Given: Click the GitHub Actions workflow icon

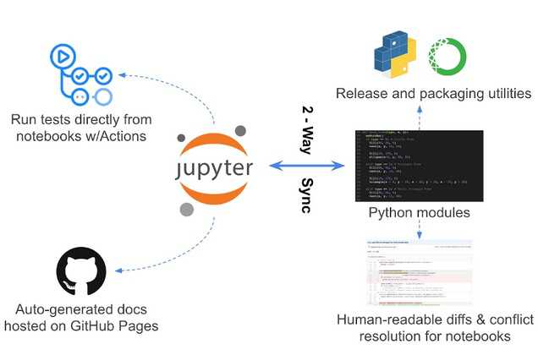Looking at the screenshot, I should 81,74.
